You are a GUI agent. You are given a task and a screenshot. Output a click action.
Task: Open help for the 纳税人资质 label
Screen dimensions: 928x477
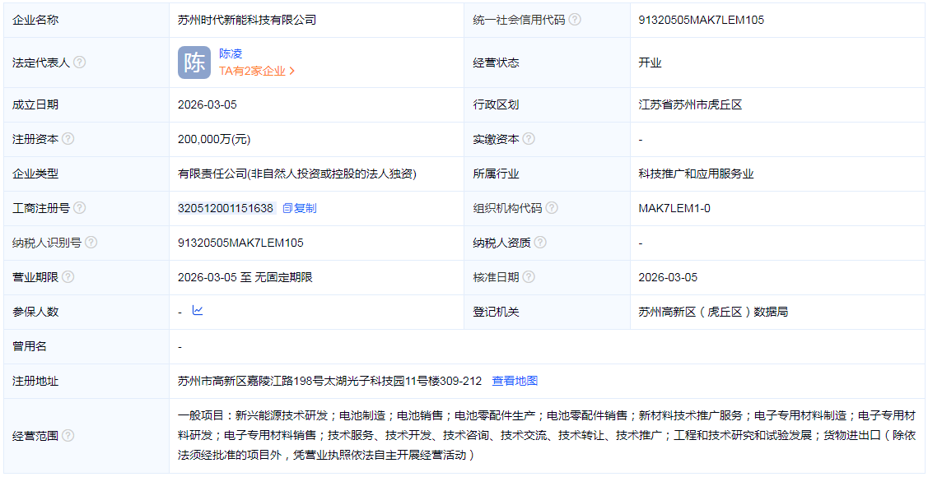[x=542, y=242]
